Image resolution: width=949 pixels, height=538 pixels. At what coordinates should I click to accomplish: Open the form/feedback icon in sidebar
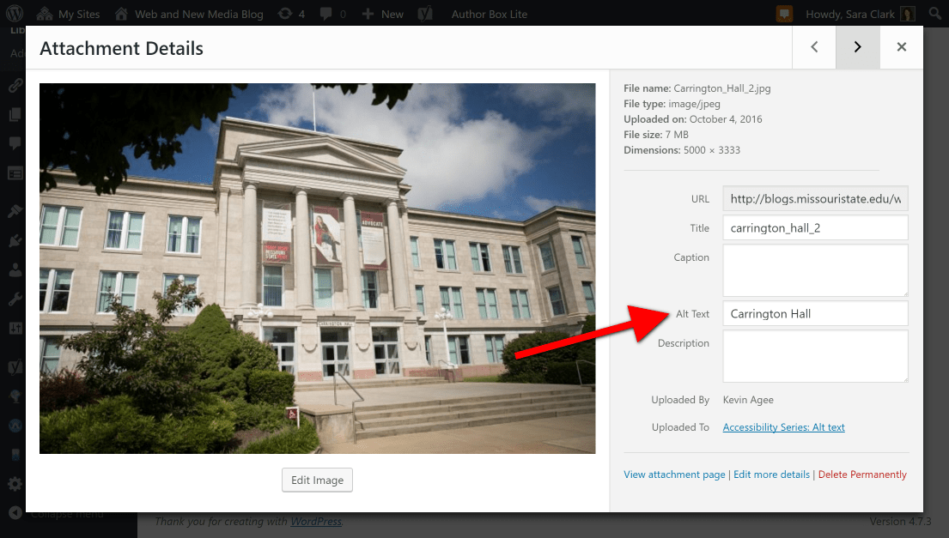[15, 173]
